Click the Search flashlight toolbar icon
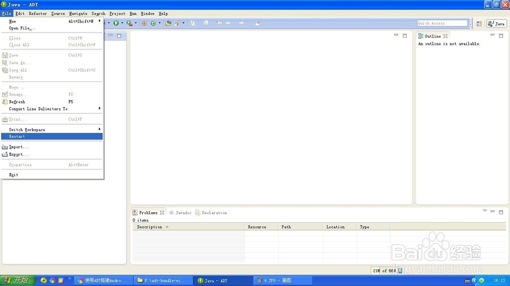The width and height of the screenshot is (510, 286). [177, 23]
